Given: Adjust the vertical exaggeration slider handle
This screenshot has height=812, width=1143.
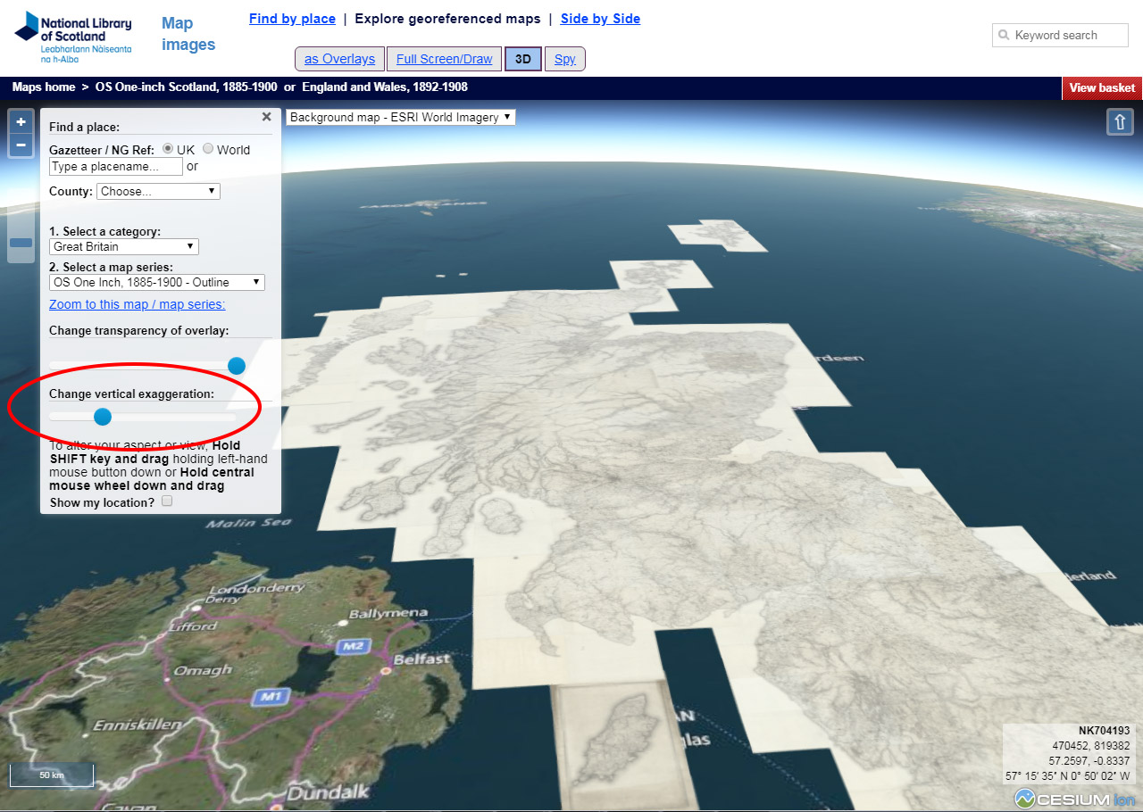Looking at the screenshot, I should tap(103, 417).
